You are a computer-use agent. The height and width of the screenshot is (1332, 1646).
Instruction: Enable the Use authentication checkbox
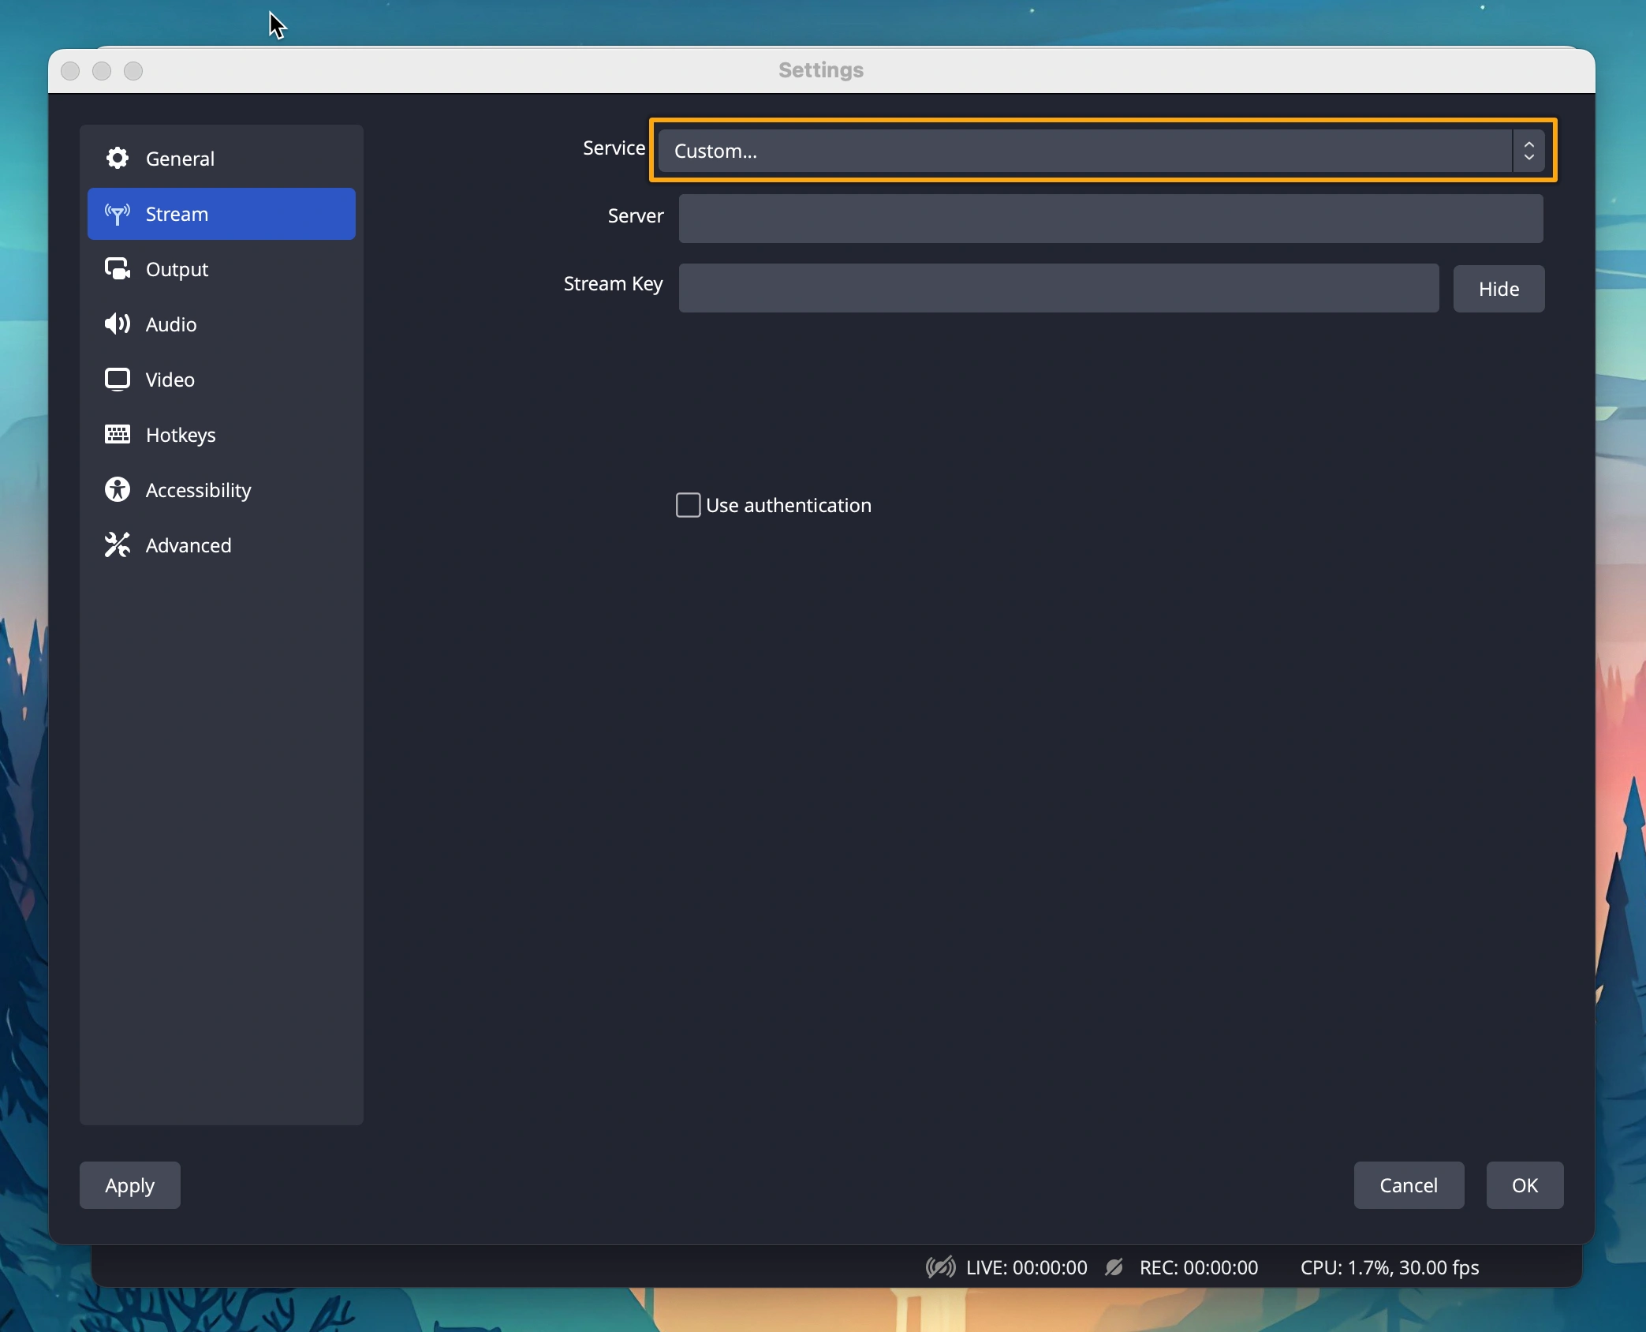pyautogui.click(x=688, y=505)
